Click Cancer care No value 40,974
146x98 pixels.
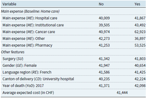tap(104, 32)
